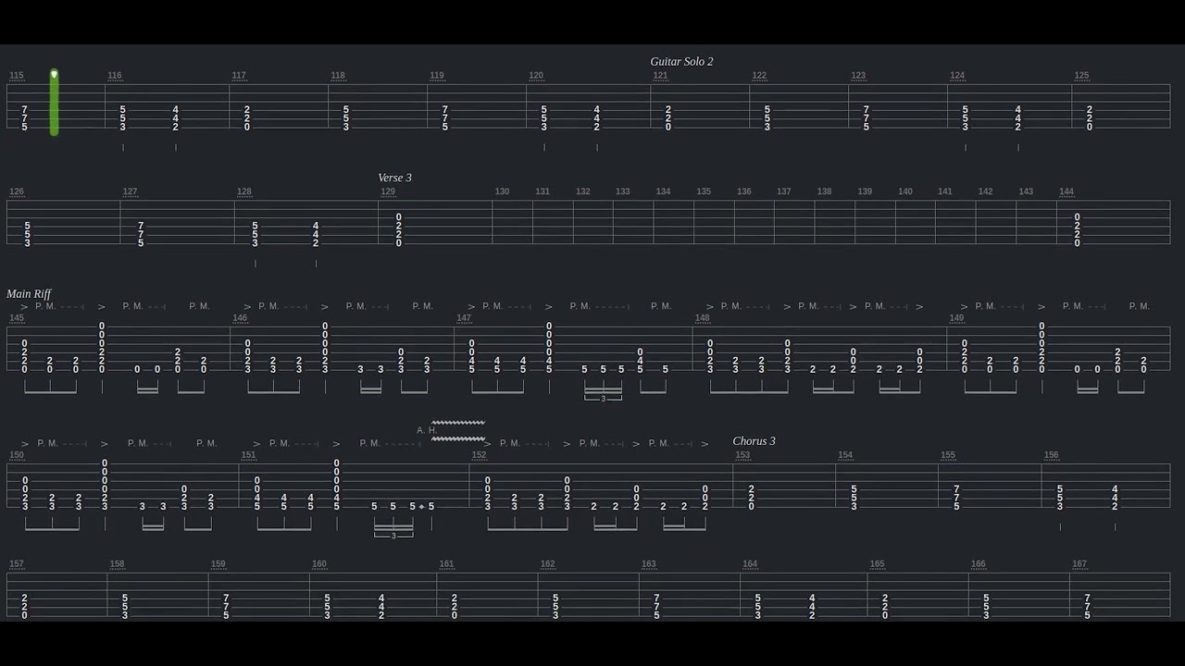Select measure number 145
1185x666 pixels.
(x=17, y=318)
